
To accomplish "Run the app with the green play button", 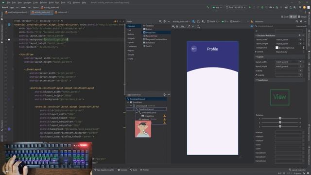I will click(250, 7).
